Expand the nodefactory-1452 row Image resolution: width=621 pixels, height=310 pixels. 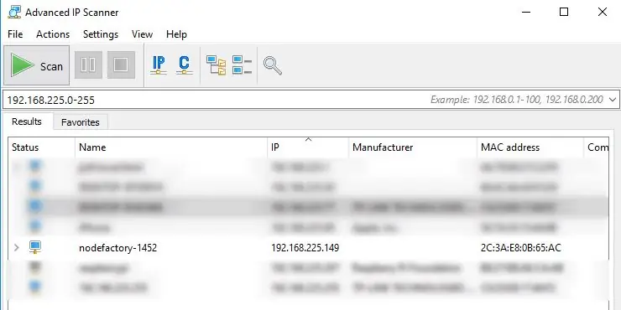tap(16, 248)
